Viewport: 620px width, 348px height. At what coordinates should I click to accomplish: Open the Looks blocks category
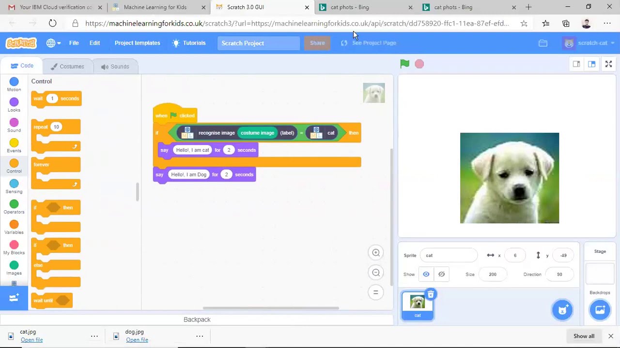coord(14,105)
